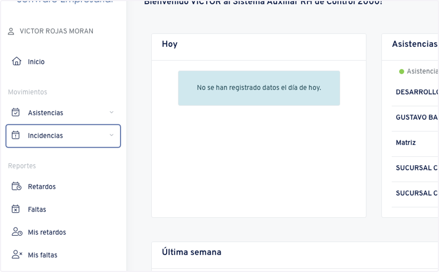Click the home icon next to Inicio

click(x=16, y=61)
